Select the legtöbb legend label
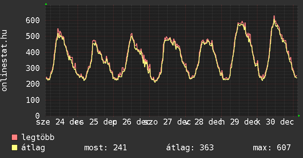 (38, 137)
